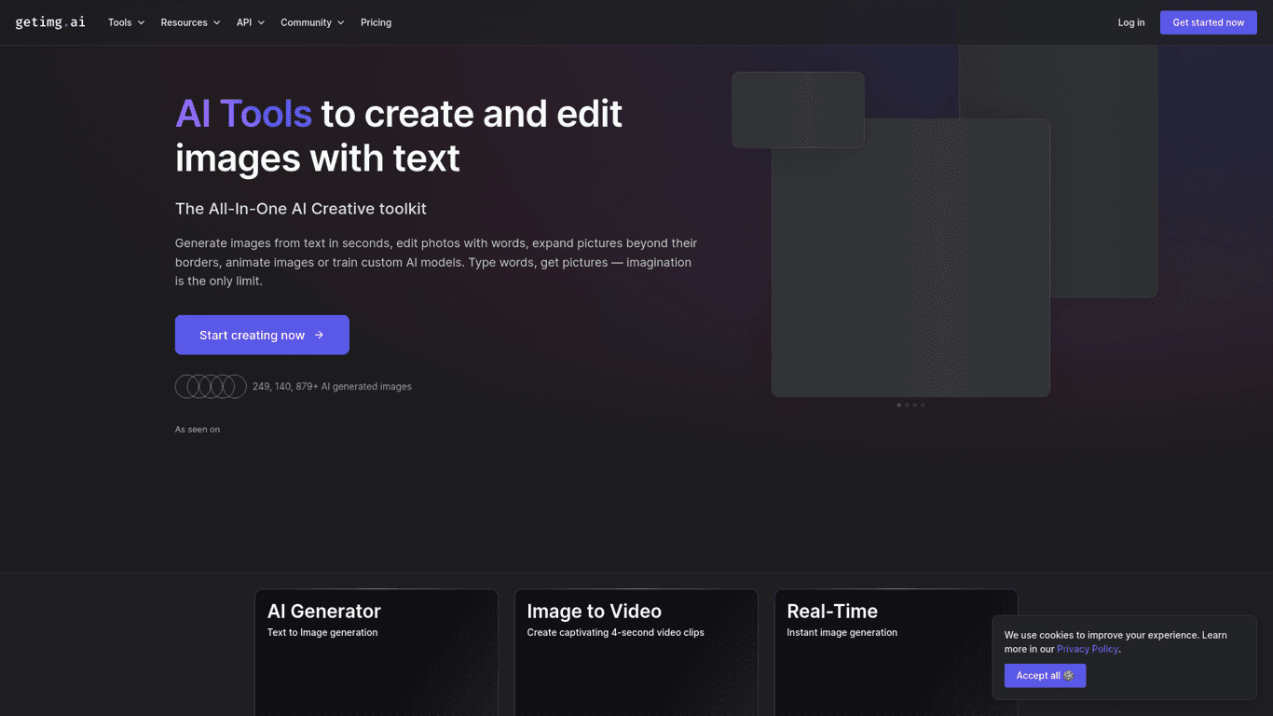The height and width of the screenshot is (716, 1273).
Task: Click the leftmost avatar circle
Action: tap(186, 386)
